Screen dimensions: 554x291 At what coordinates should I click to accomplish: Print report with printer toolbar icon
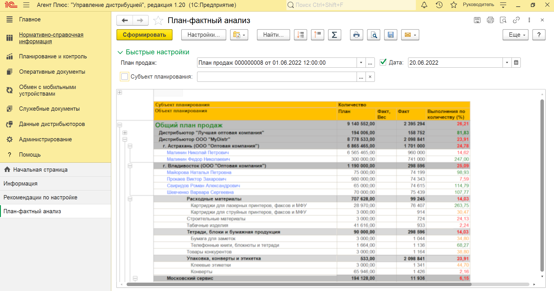(x=357, y=35)
